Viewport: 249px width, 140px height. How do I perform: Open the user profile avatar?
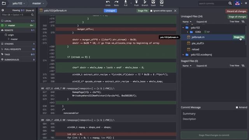pos(237,3)
